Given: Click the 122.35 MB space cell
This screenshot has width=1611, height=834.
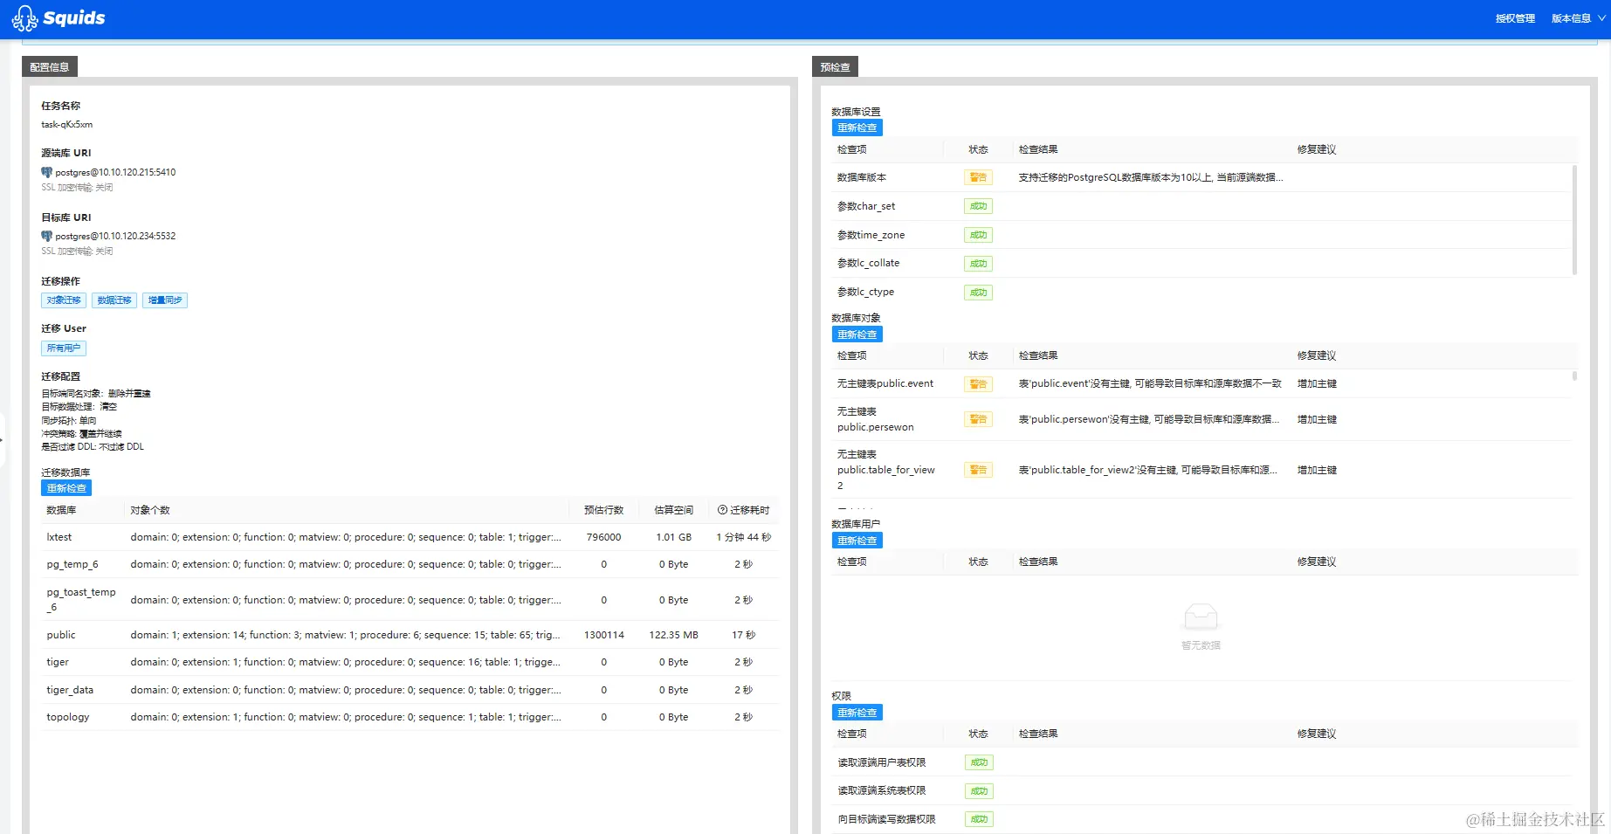Looking at the screenshot, I should point(673,635).
